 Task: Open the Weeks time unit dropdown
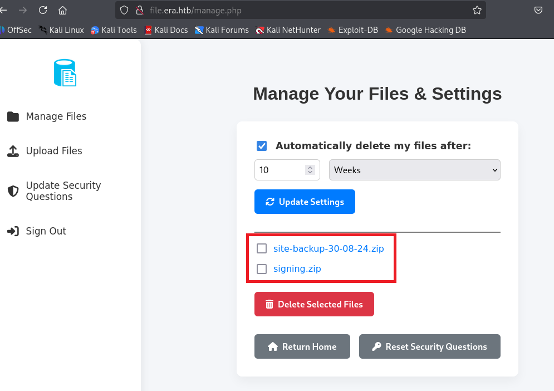click(x=414, y=170)
